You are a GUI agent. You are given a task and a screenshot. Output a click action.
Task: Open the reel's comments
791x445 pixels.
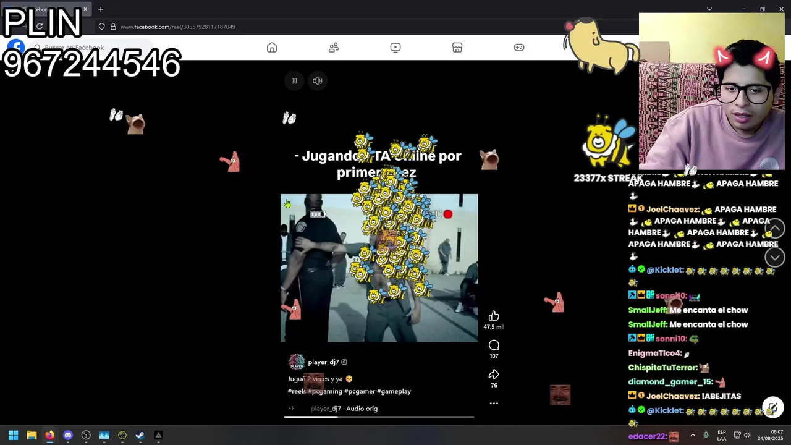pos(494,345)
